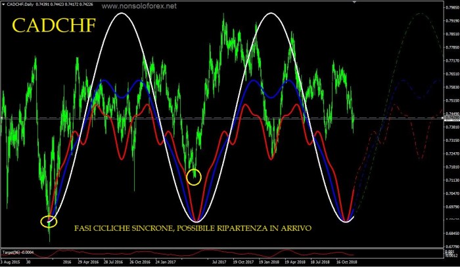Open the www.nonsoloforex.net watermark link
The width and height of the screenshot is (460, 267).
[139, 6]
